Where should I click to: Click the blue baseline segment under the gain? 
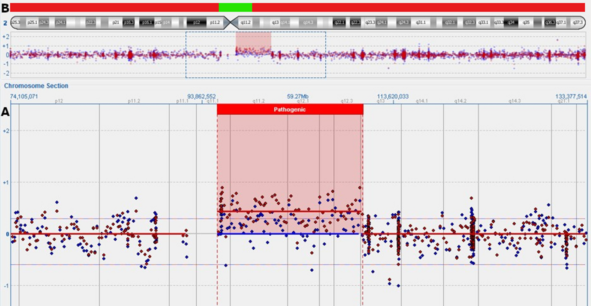pyautogui.click(x=288, y=234)
